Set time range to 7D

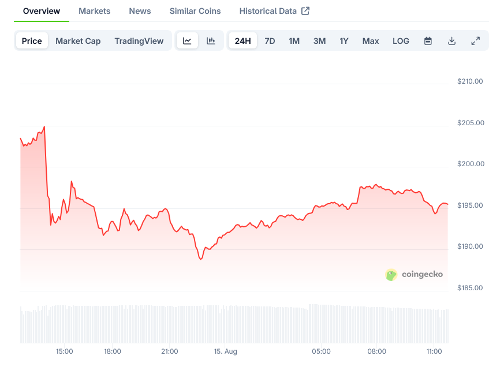[270, 41]
